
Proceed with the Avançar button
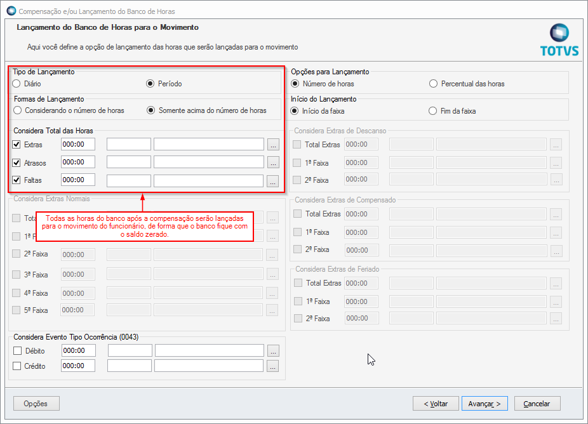coord(484,404)
